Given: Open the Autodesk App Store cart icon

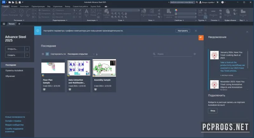Looking at the screenshot, I should (x=217, y=2).
